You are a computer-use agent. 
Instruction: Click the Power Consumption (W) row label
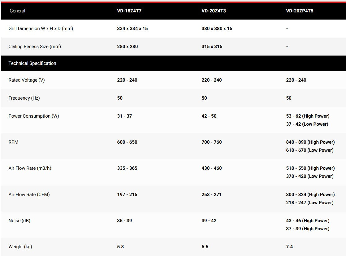34,116
